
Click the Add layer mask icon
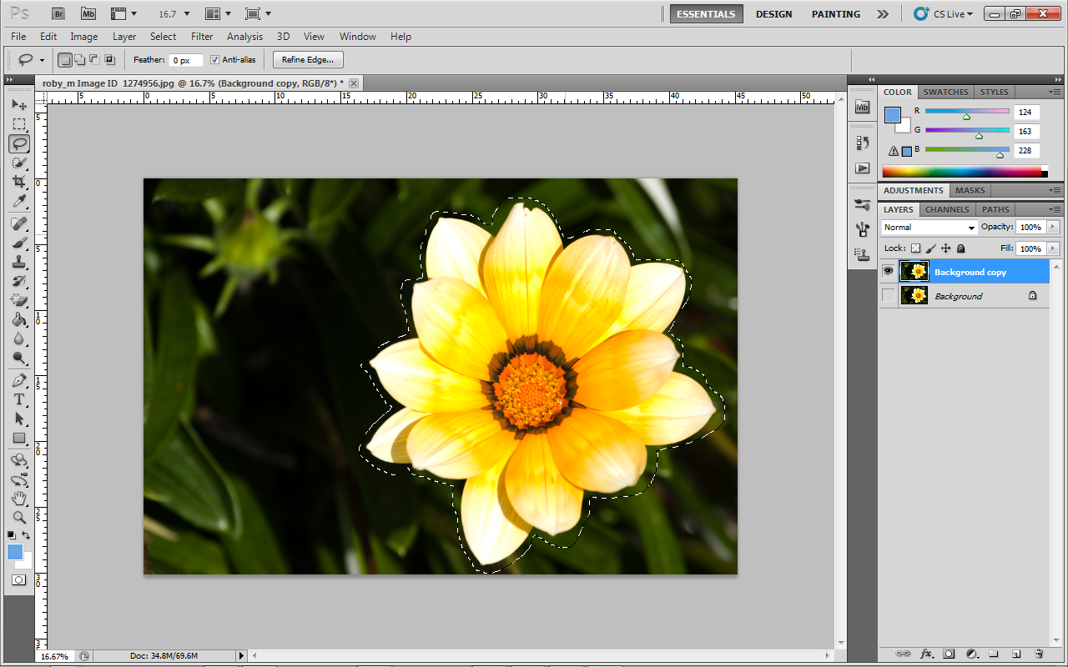click(949, 654)
